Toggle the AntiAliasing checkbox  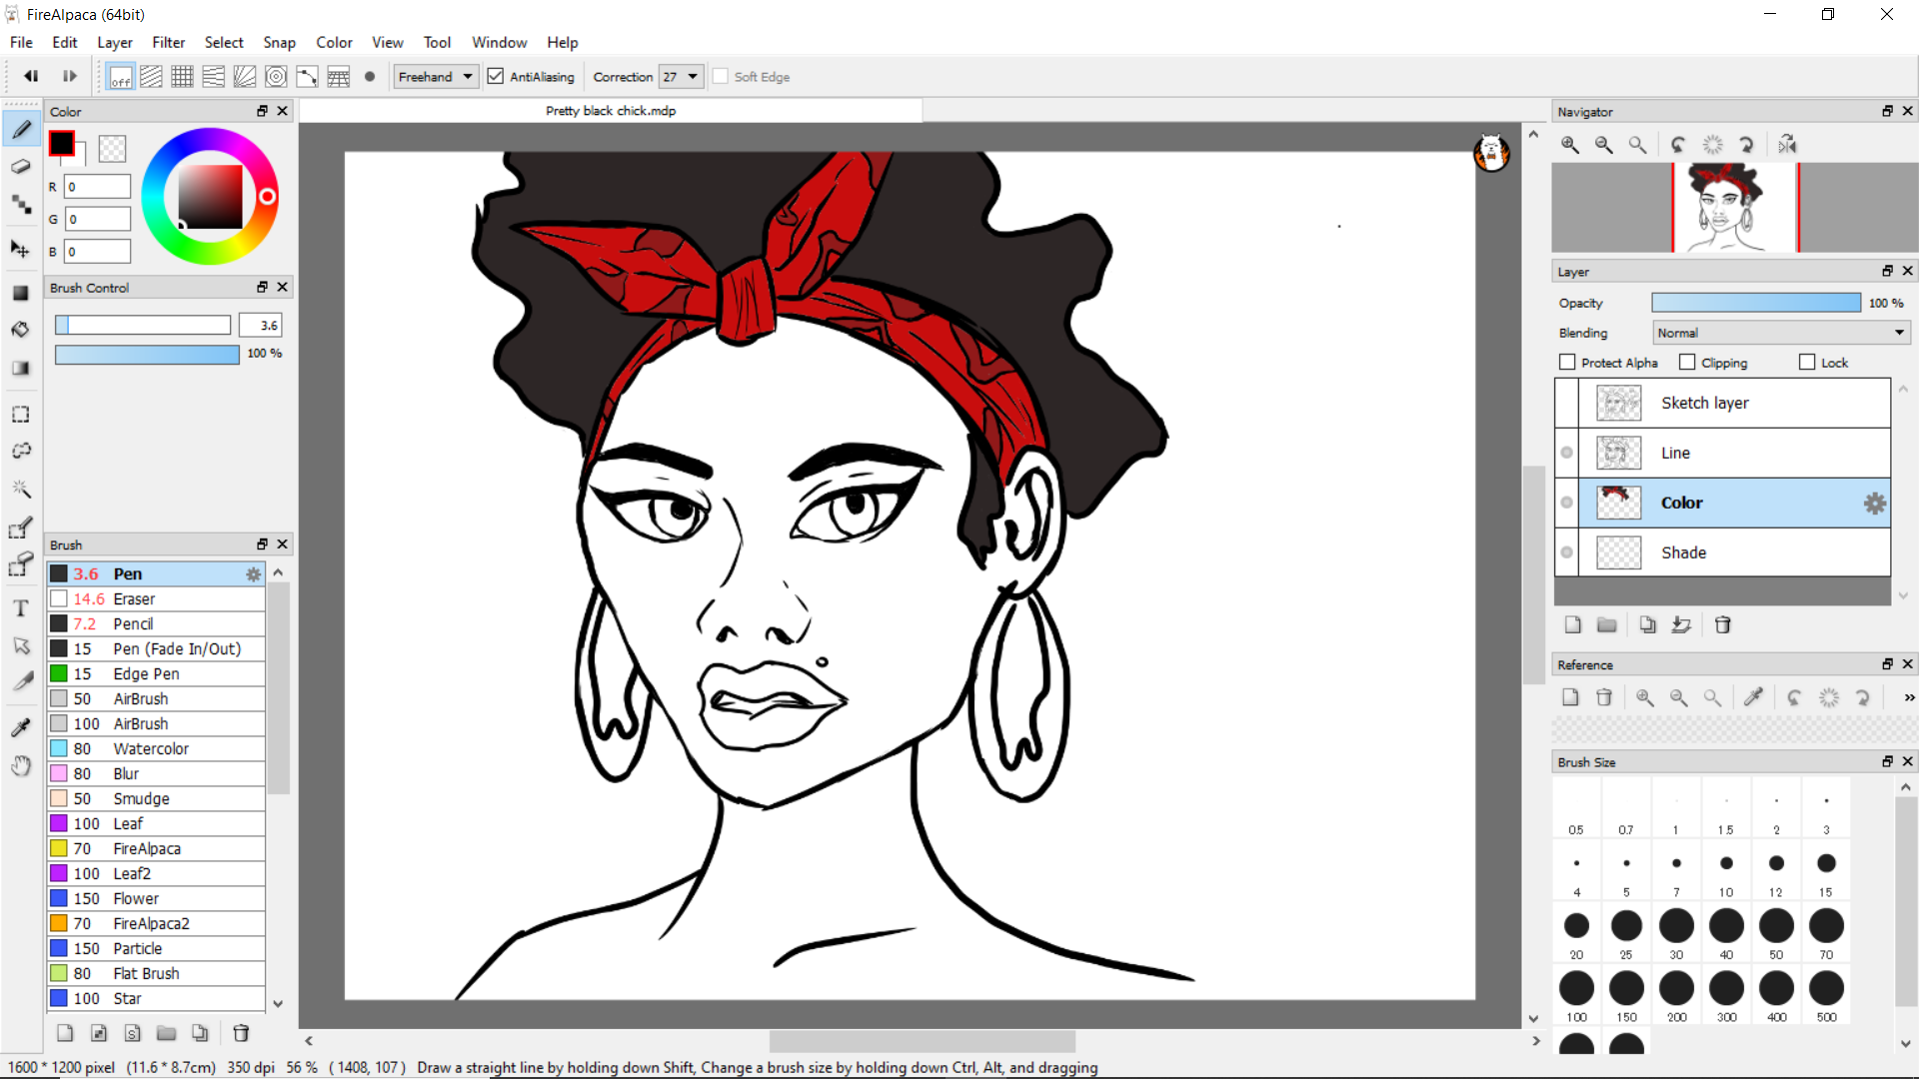(x=496, y=77)
